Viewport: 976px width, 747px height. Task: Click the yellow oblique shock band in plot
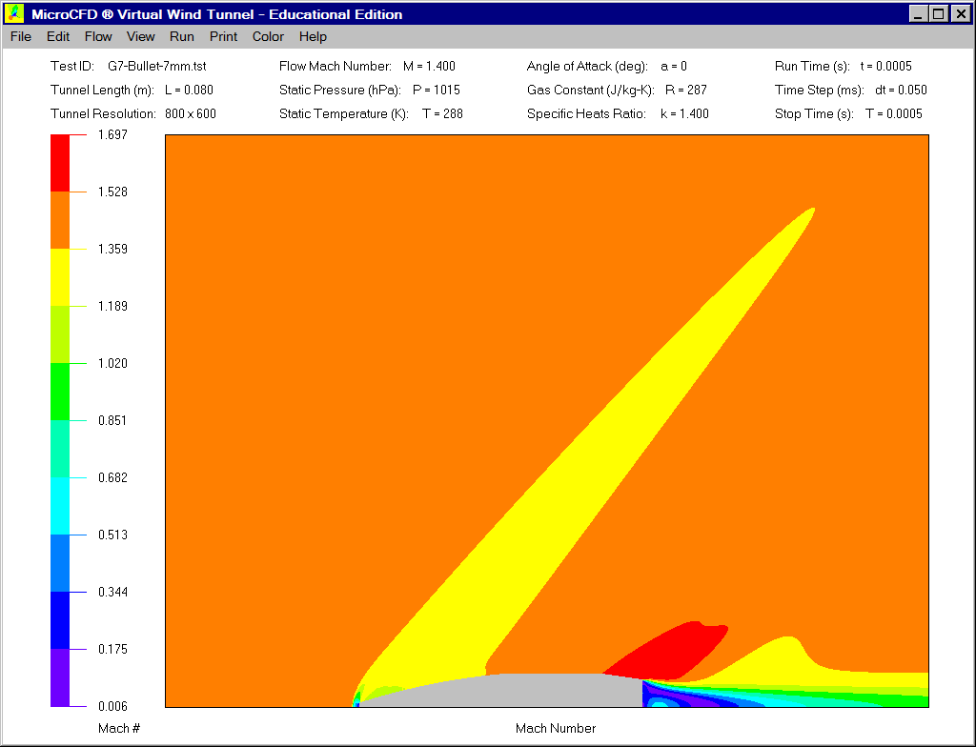click(x=585, y=460)
